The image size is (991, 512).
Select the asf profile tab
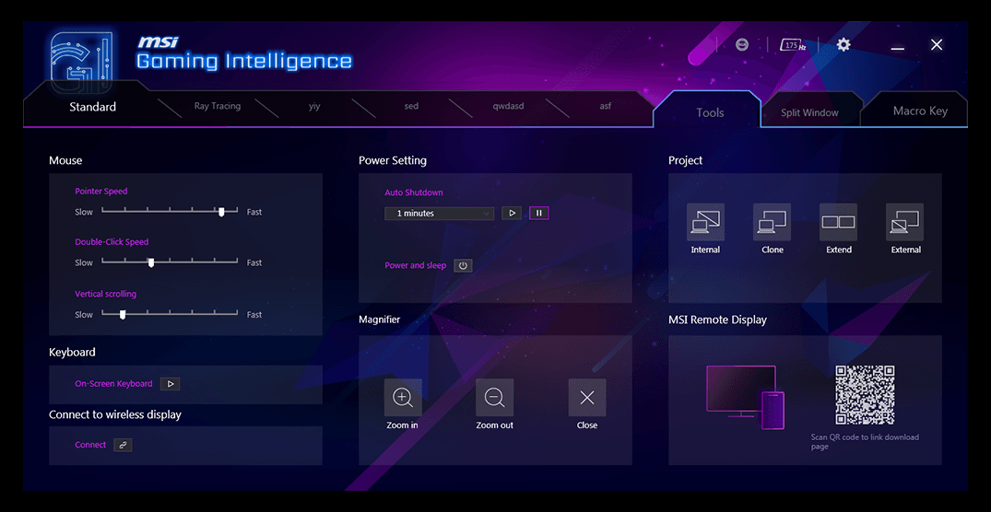(606, 106)
